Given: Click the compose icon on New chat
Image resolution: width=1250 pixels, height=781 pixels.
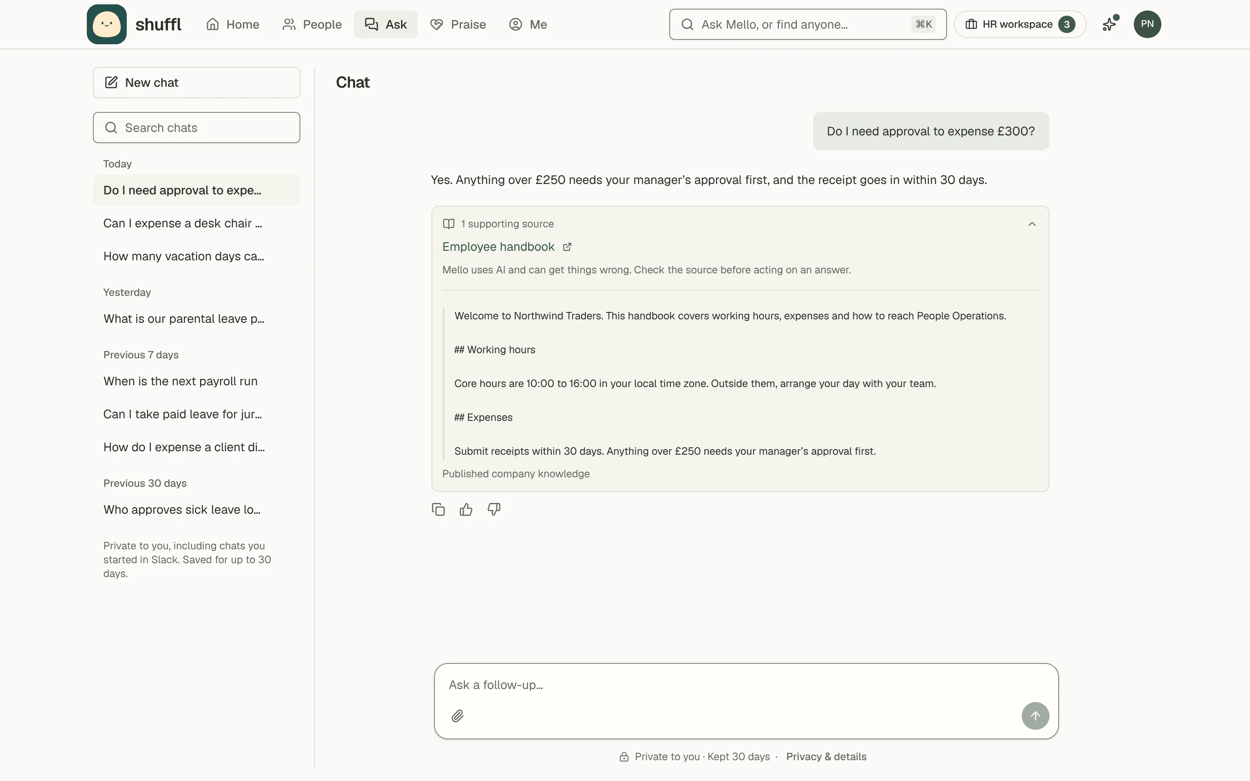Looking at the screenshot, I should (x=111, y=82).
